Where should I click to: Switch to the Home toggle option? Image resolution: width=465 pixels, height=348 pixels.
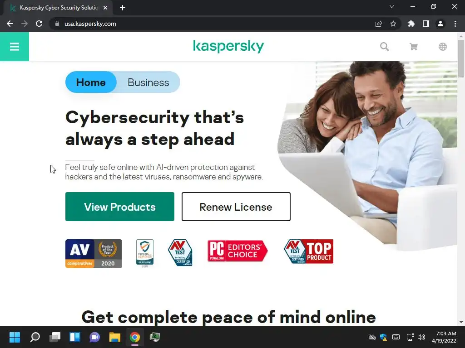[91, 82]
